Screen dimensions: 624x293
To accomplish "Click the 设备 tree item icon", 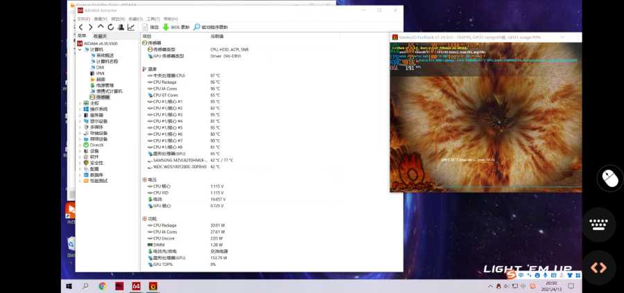I will click(86, 151).
